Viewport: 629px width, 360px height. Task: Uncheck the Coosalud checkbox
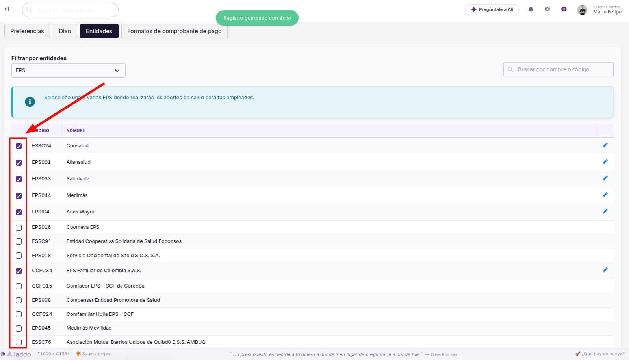tap(19, 146)
